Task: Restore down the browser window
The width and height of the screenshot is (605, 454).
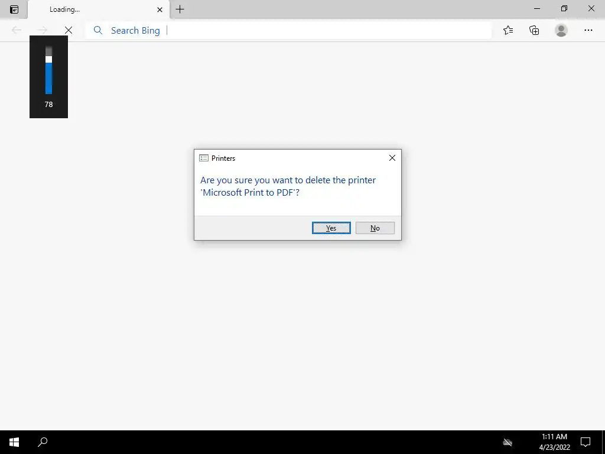Action: pos(564,8)
